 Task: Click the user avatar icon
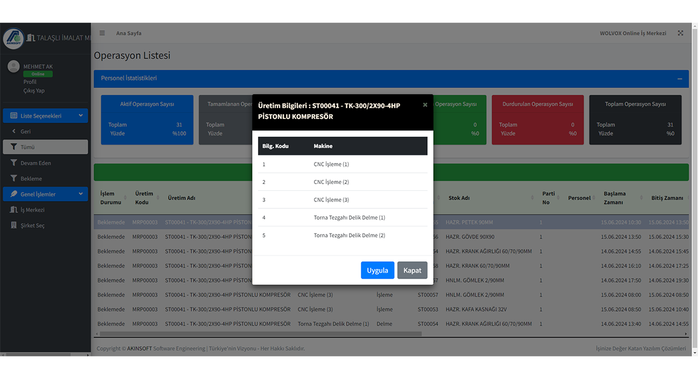pyautogui.click(x=13, y=67)
